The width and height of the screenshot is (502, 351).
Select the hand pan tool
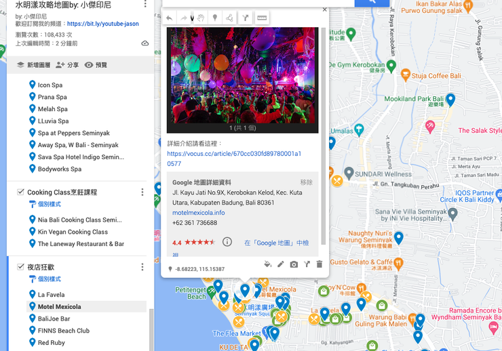click(x=200, y=18)
